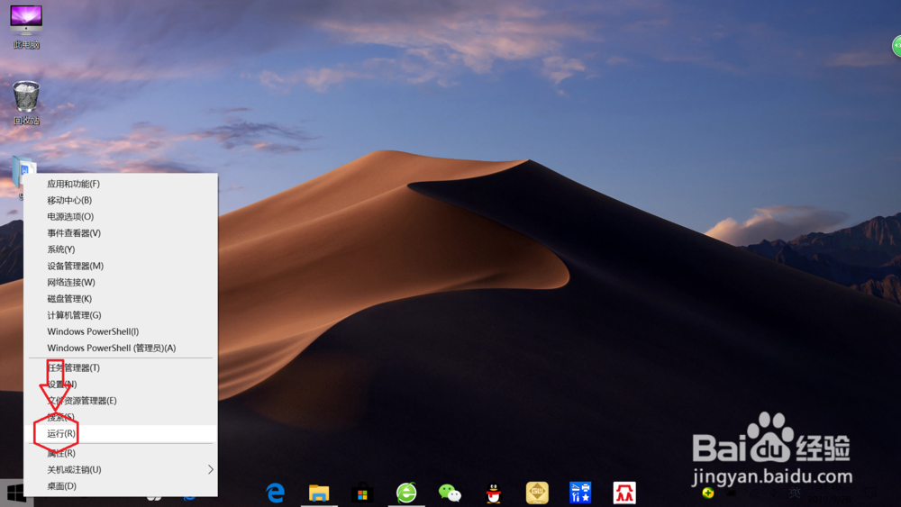Click the green shield tray icon

tap(708, 493)
